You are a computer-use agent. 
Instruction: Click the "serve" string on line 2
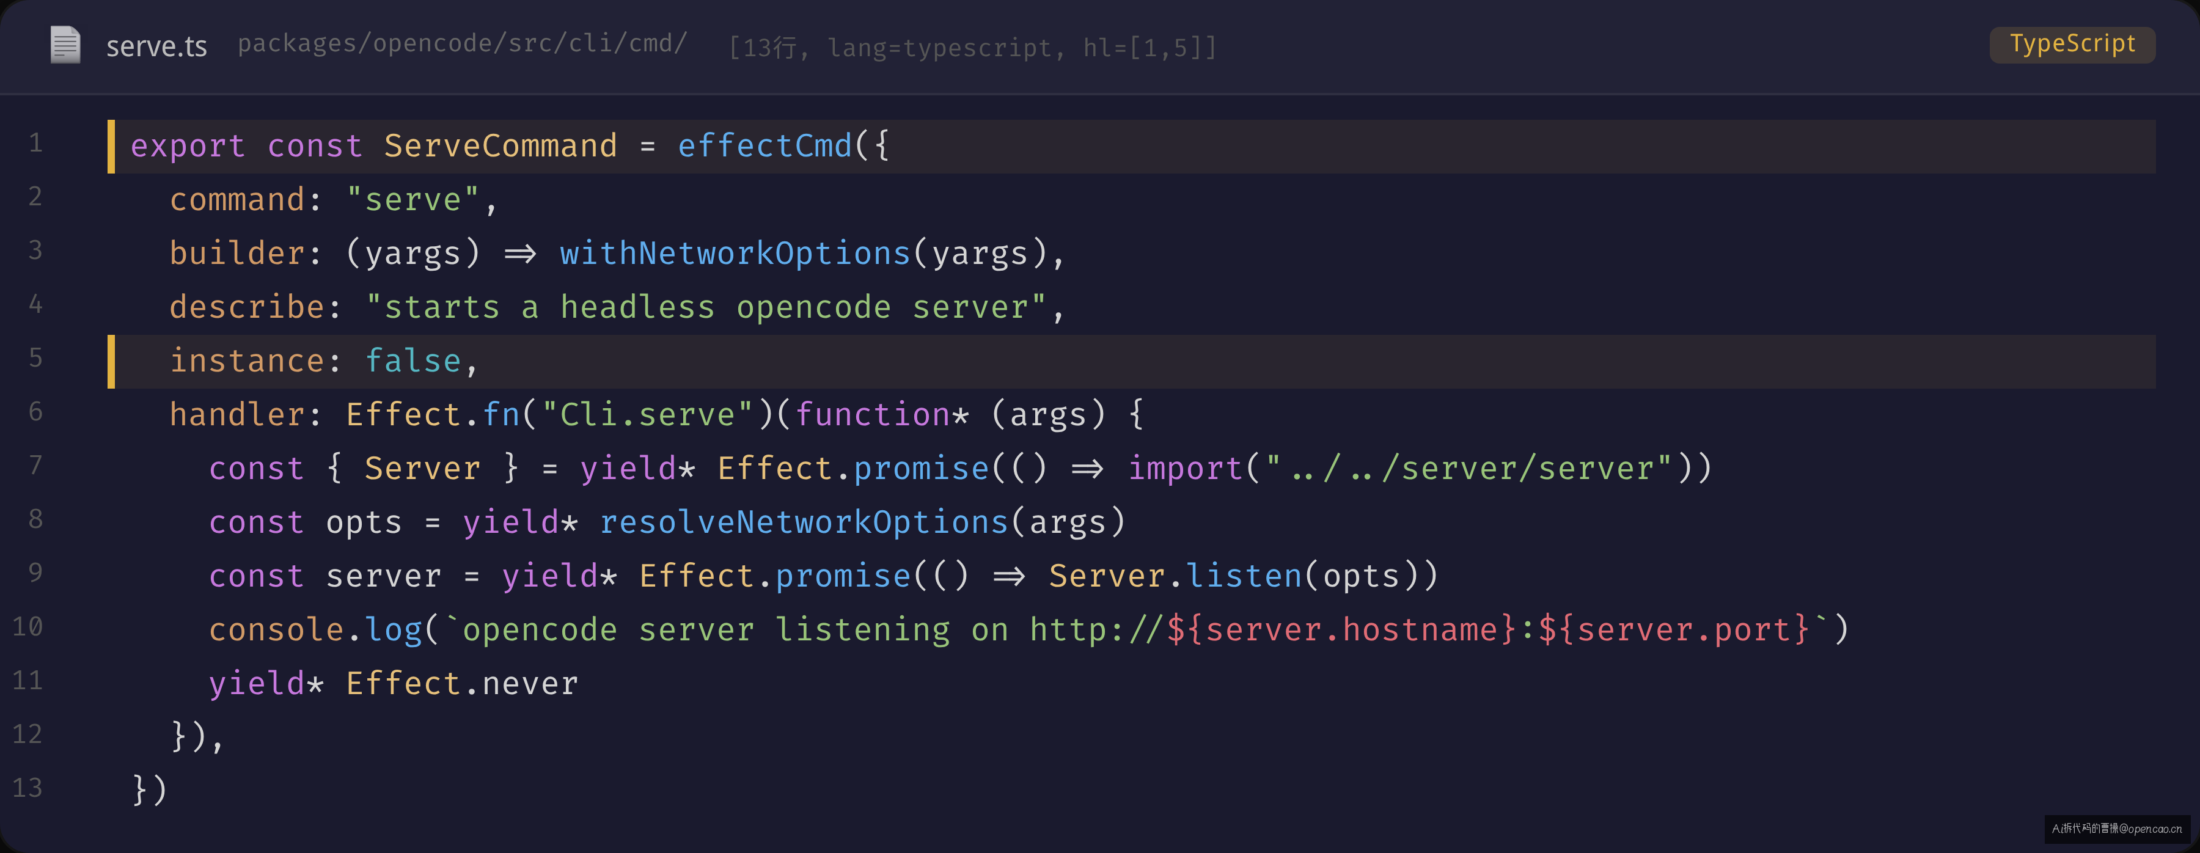tap(413, 200)
